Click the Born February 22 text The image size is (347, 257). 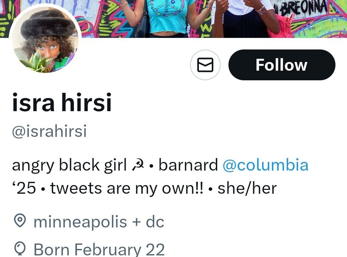click(x=99, y=250)
